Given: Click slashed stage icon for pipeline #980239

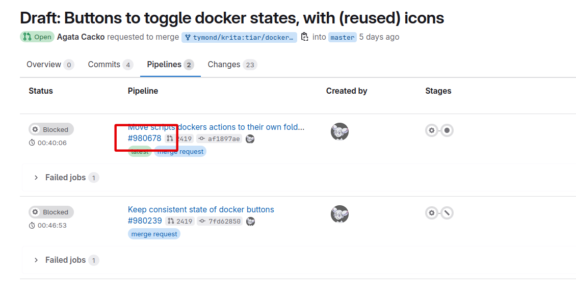Looking at the screenshot, I should click(447, 213).
